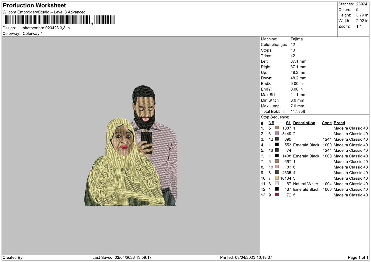The image size is (371, 262).
Task: Click stitch count 4635 in row 9
Action: (287, 173)
